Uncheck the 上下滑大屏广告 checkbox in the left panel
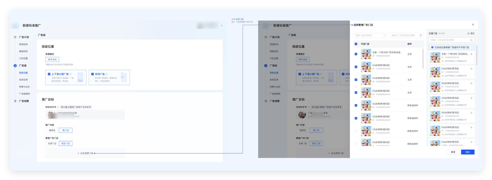 (49, 74)
